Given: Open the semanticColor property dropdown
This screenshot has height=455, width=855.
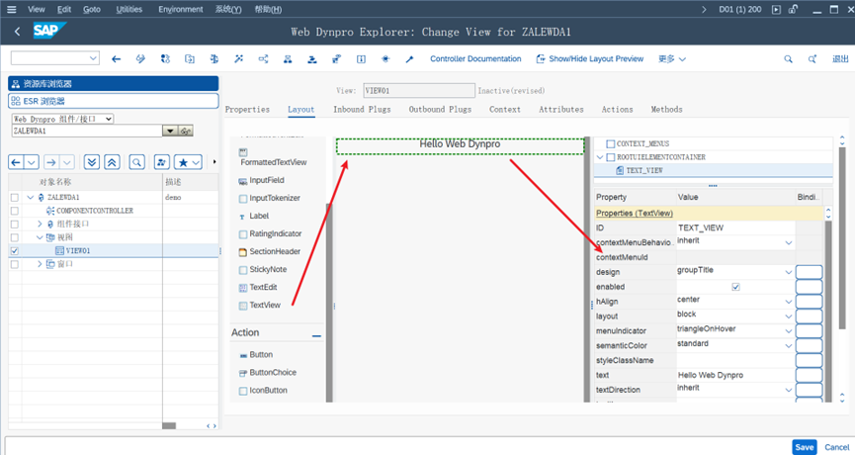Looking at the screenshot, I should [789, 346].
